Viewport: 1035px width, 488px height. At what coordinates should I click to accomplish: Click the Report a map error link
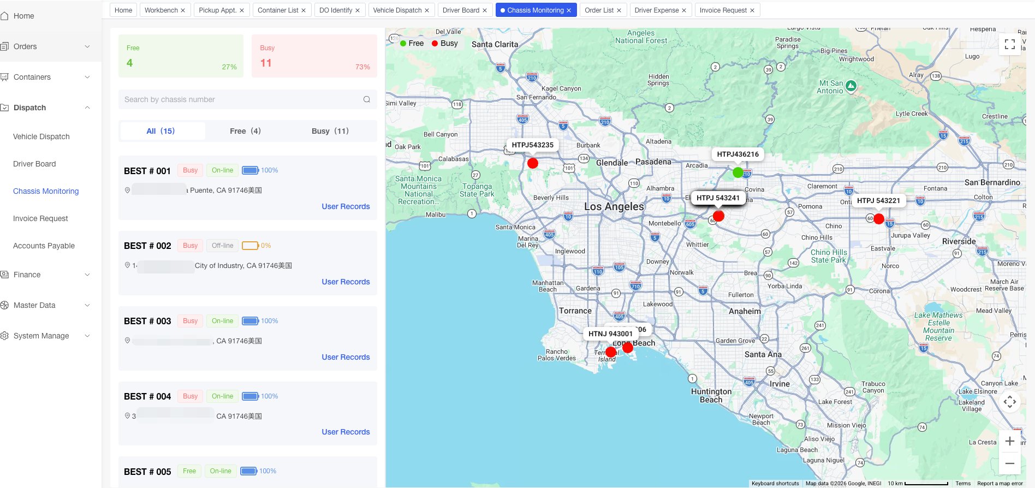(1000, 484)
